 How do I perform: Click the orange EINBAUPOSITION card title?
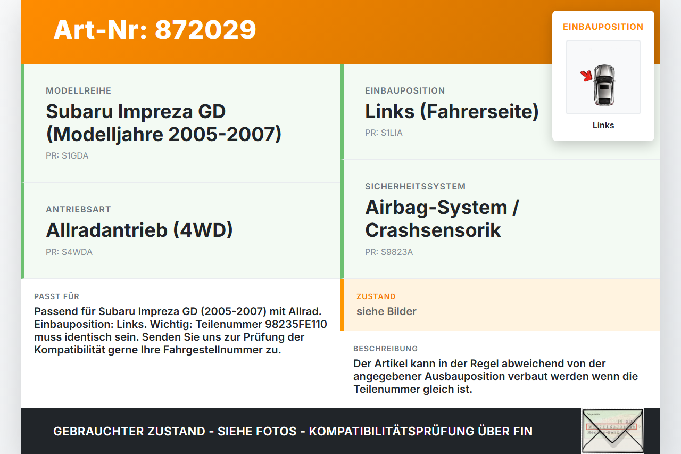603,27
